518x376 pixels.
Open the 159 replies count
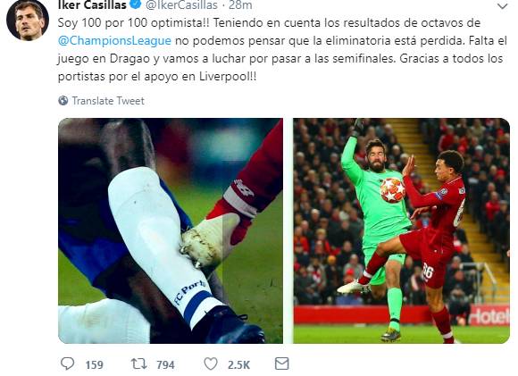(x=95, y=364)
